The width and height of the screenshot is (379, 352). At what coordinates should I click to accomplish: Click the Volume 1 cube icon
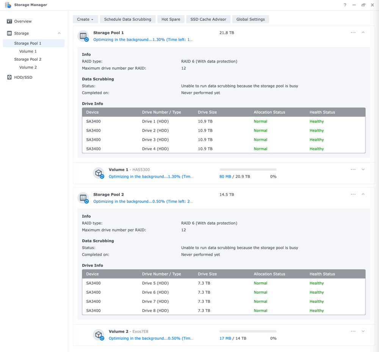99,173
